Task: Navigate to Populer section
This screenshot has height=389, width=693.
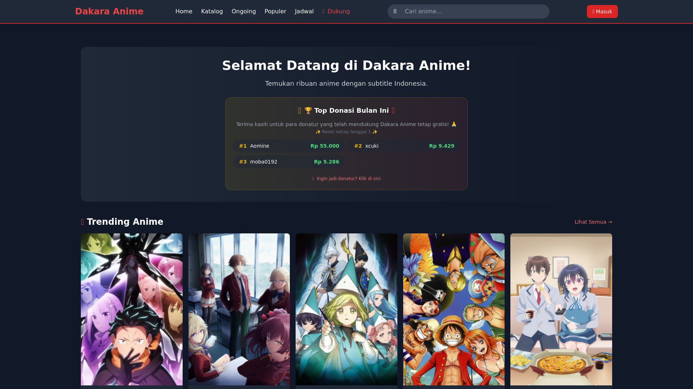Action: [x=275, y=12]
